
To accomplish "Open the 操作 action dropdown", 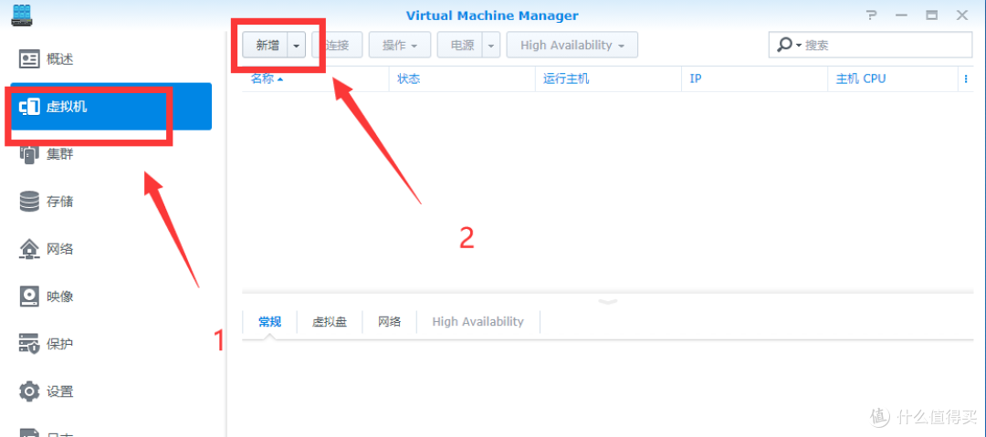I will tap(400, 46).
